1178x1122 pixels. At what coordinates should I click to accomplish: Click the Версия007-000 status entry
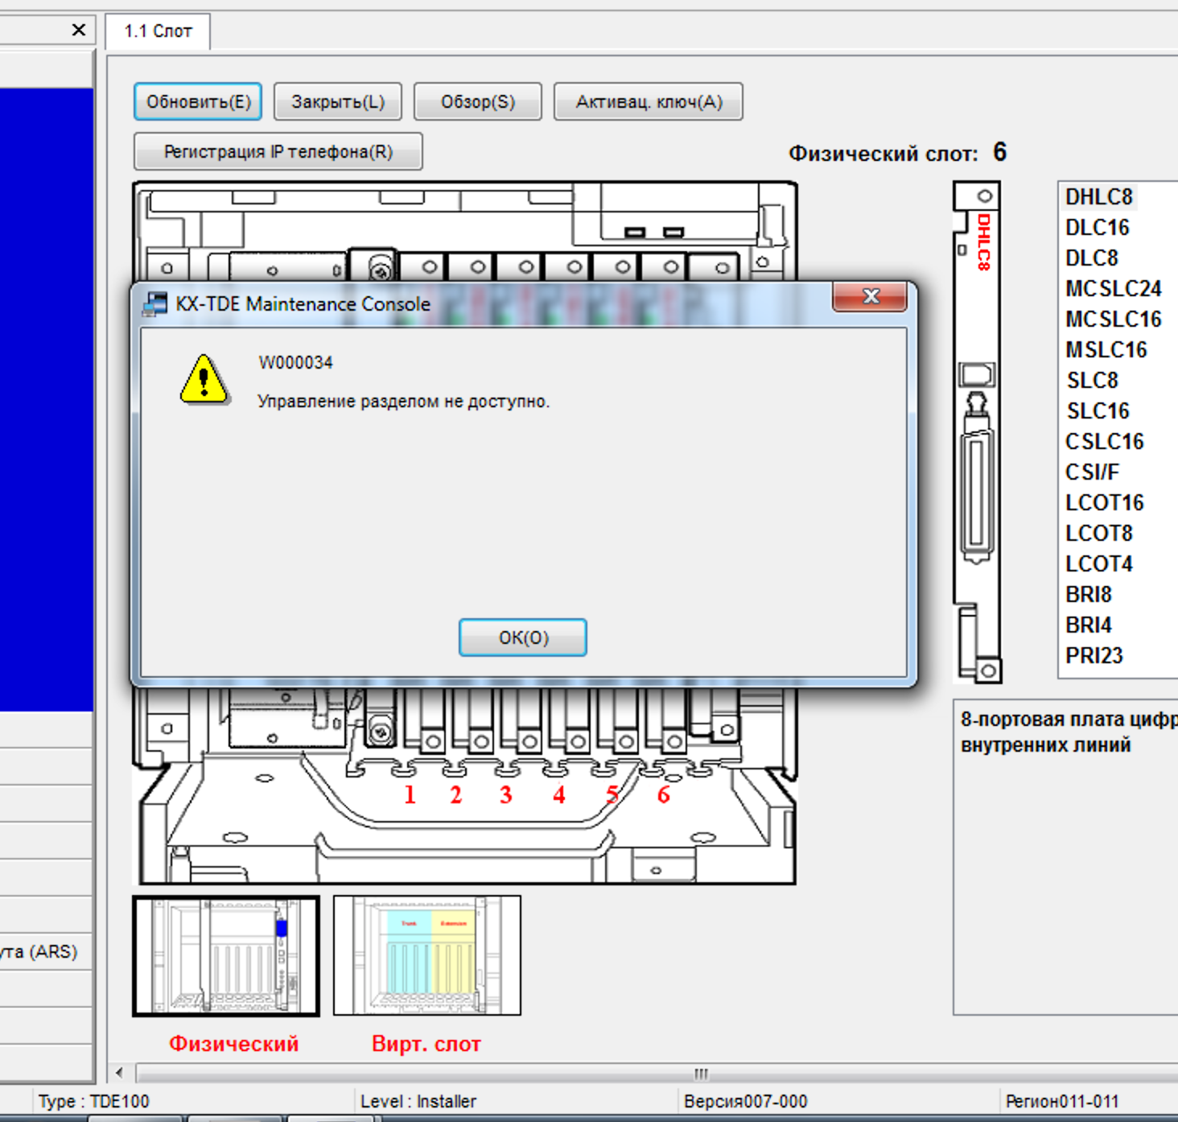click(x=745, y=1101)
